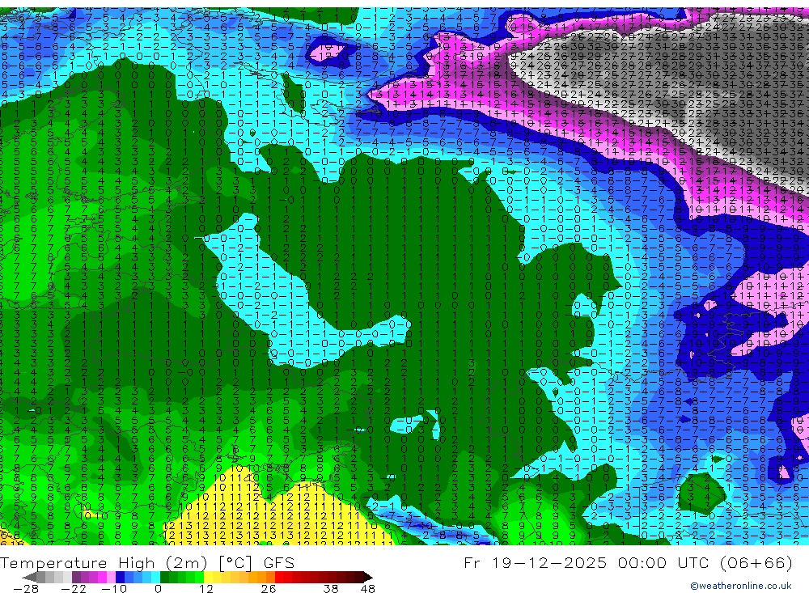Click the '38' legend scale label
Screen dimensions: 809x593
click(x=331, y=589)
